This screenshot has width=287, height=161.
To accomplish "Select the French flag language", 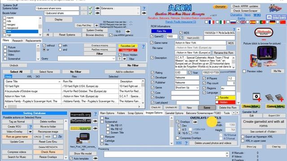I will (x=212, y=22).
